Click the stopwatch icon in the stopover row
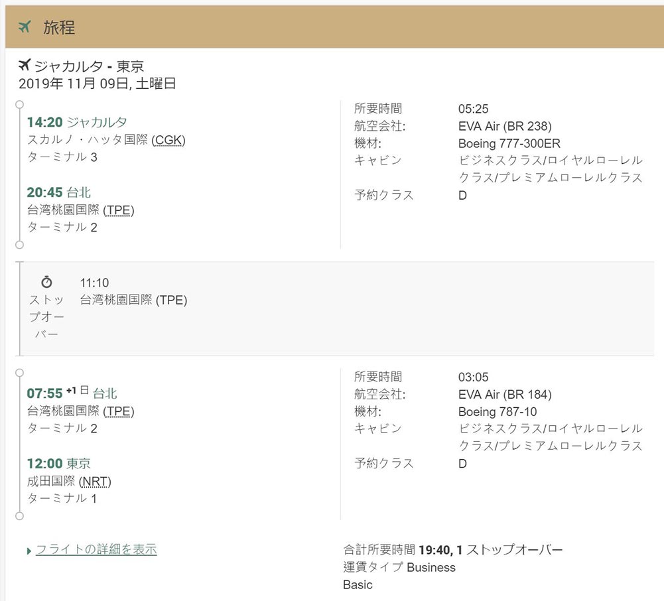This screenshot has height=601, width=664. pyautogui.click(x=46, y=282)
